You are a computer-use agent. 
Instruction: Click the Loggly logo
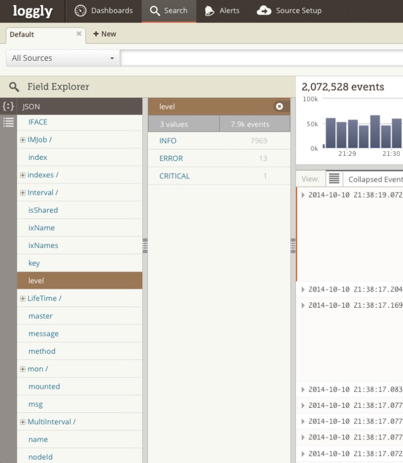point(32,11)
